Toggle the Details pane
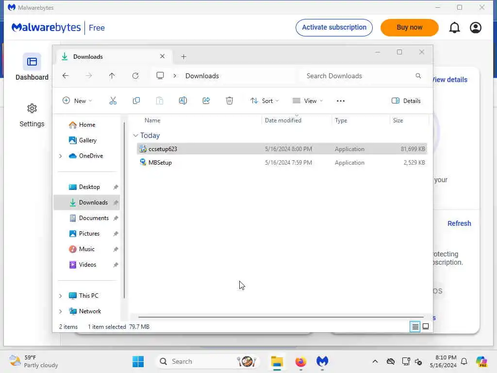497x373 pixels. (406, 101)
